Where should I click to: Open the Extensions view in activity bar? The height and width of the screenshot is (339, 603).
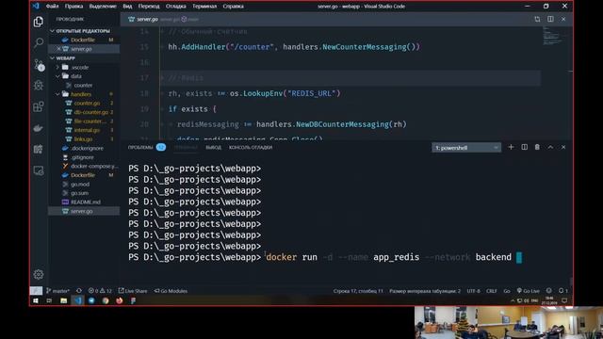point(38,106)
